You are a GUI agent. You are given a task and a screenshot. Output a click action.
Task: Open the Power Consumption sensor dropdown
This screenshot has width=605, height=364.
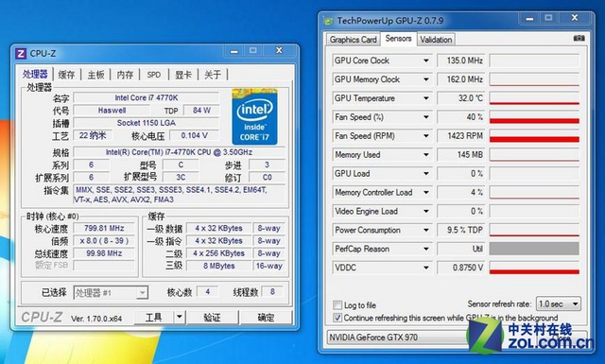point(426,230)
